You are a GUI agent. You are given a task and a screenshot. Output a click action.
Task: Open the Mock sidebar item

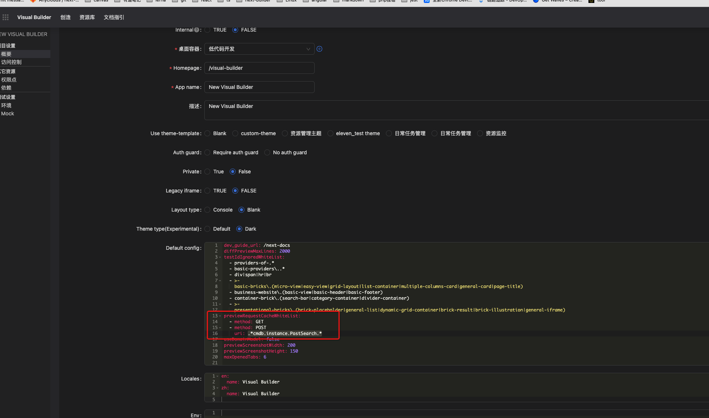pos(7,113)
